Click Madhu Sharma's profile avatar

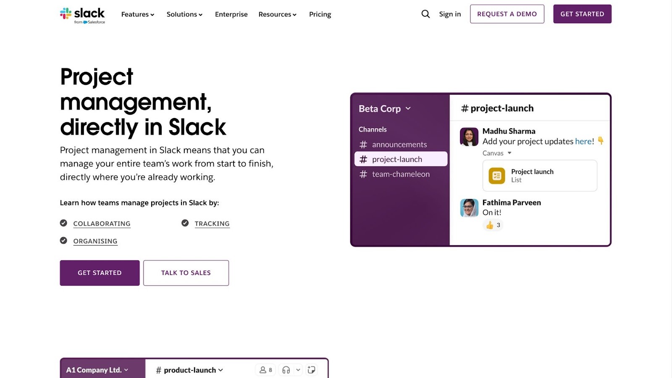[469, 136]
